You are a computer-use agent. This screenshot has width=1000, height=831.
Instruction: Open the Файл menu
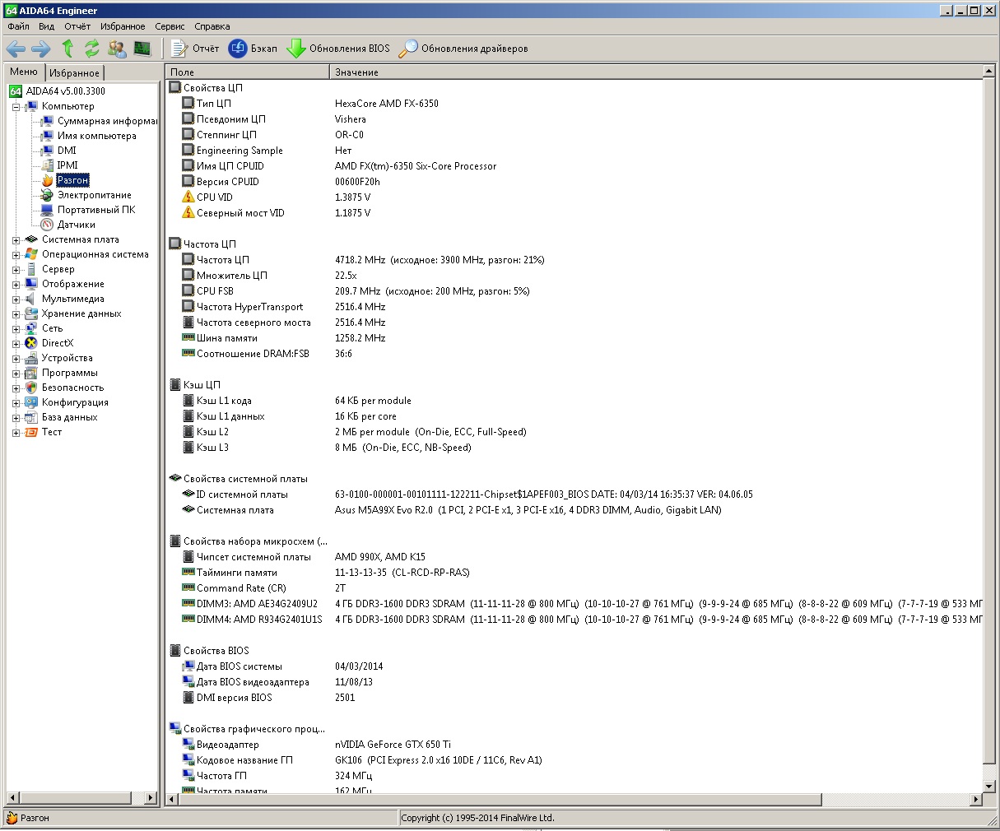(x=18, y=26)
